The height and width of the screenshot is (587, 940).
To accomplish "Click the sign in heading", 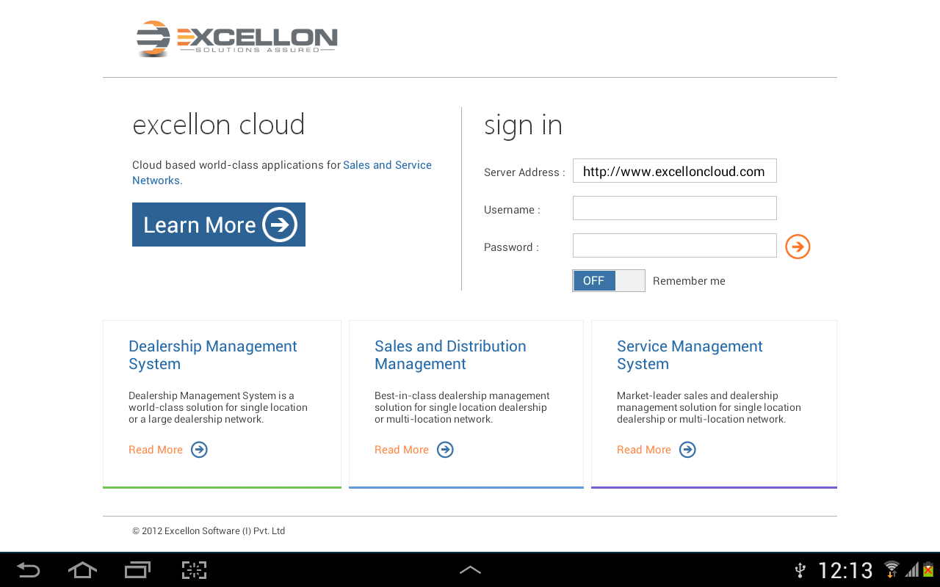I will tap(523, 125).
